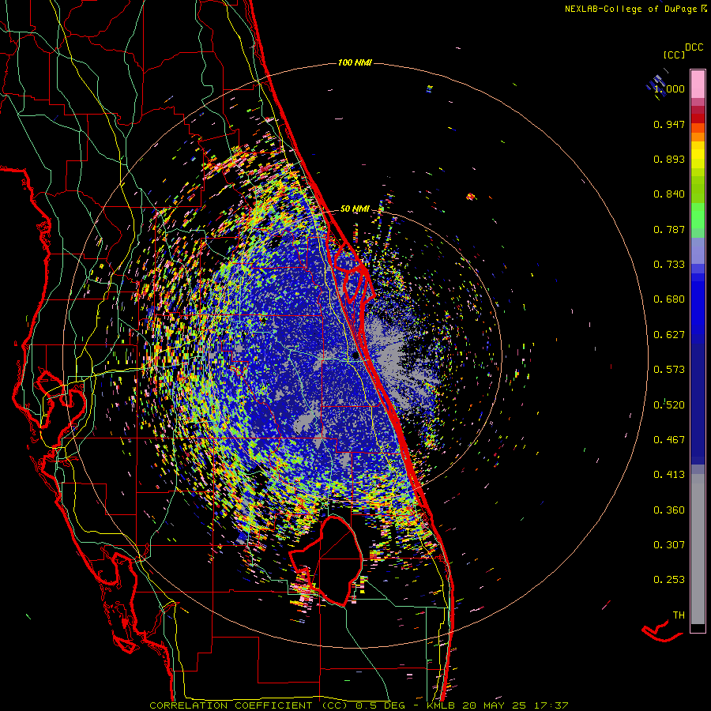The height and width of the screenshot is (711, 711).
Task: Click the 0.307 value on the color scale
Action: [x=669, y=545]
